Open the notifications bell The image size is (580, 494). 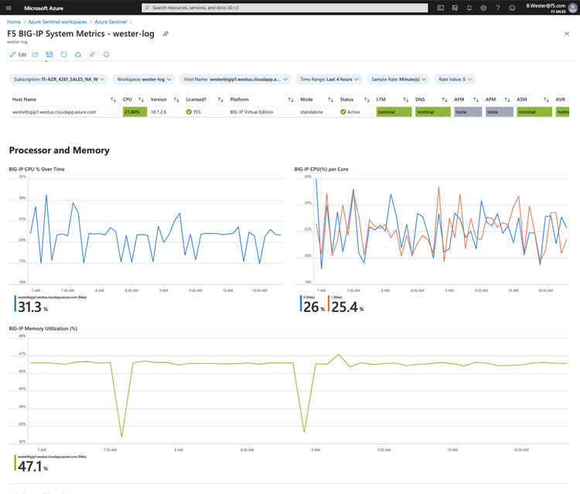tap(469, 8)
